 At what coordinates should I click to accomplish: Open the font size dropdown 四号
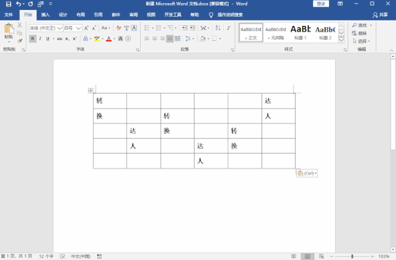[79, 28]
